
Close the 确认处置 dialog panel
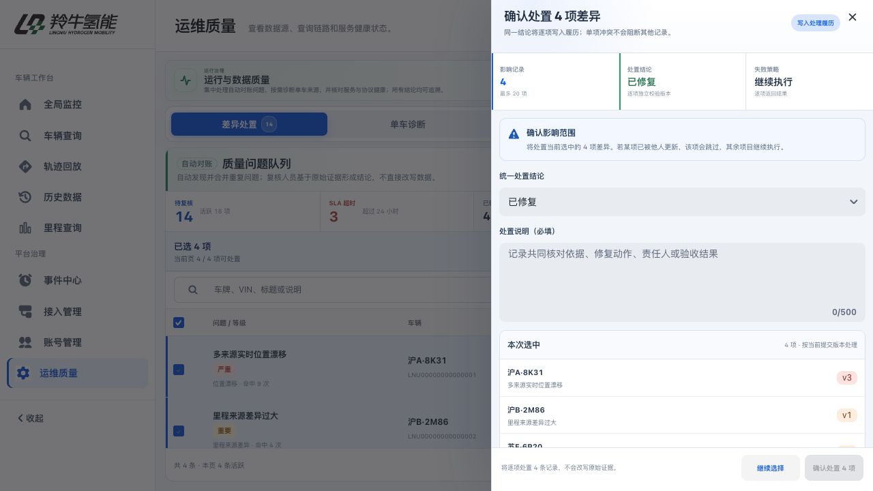(853, 17)
